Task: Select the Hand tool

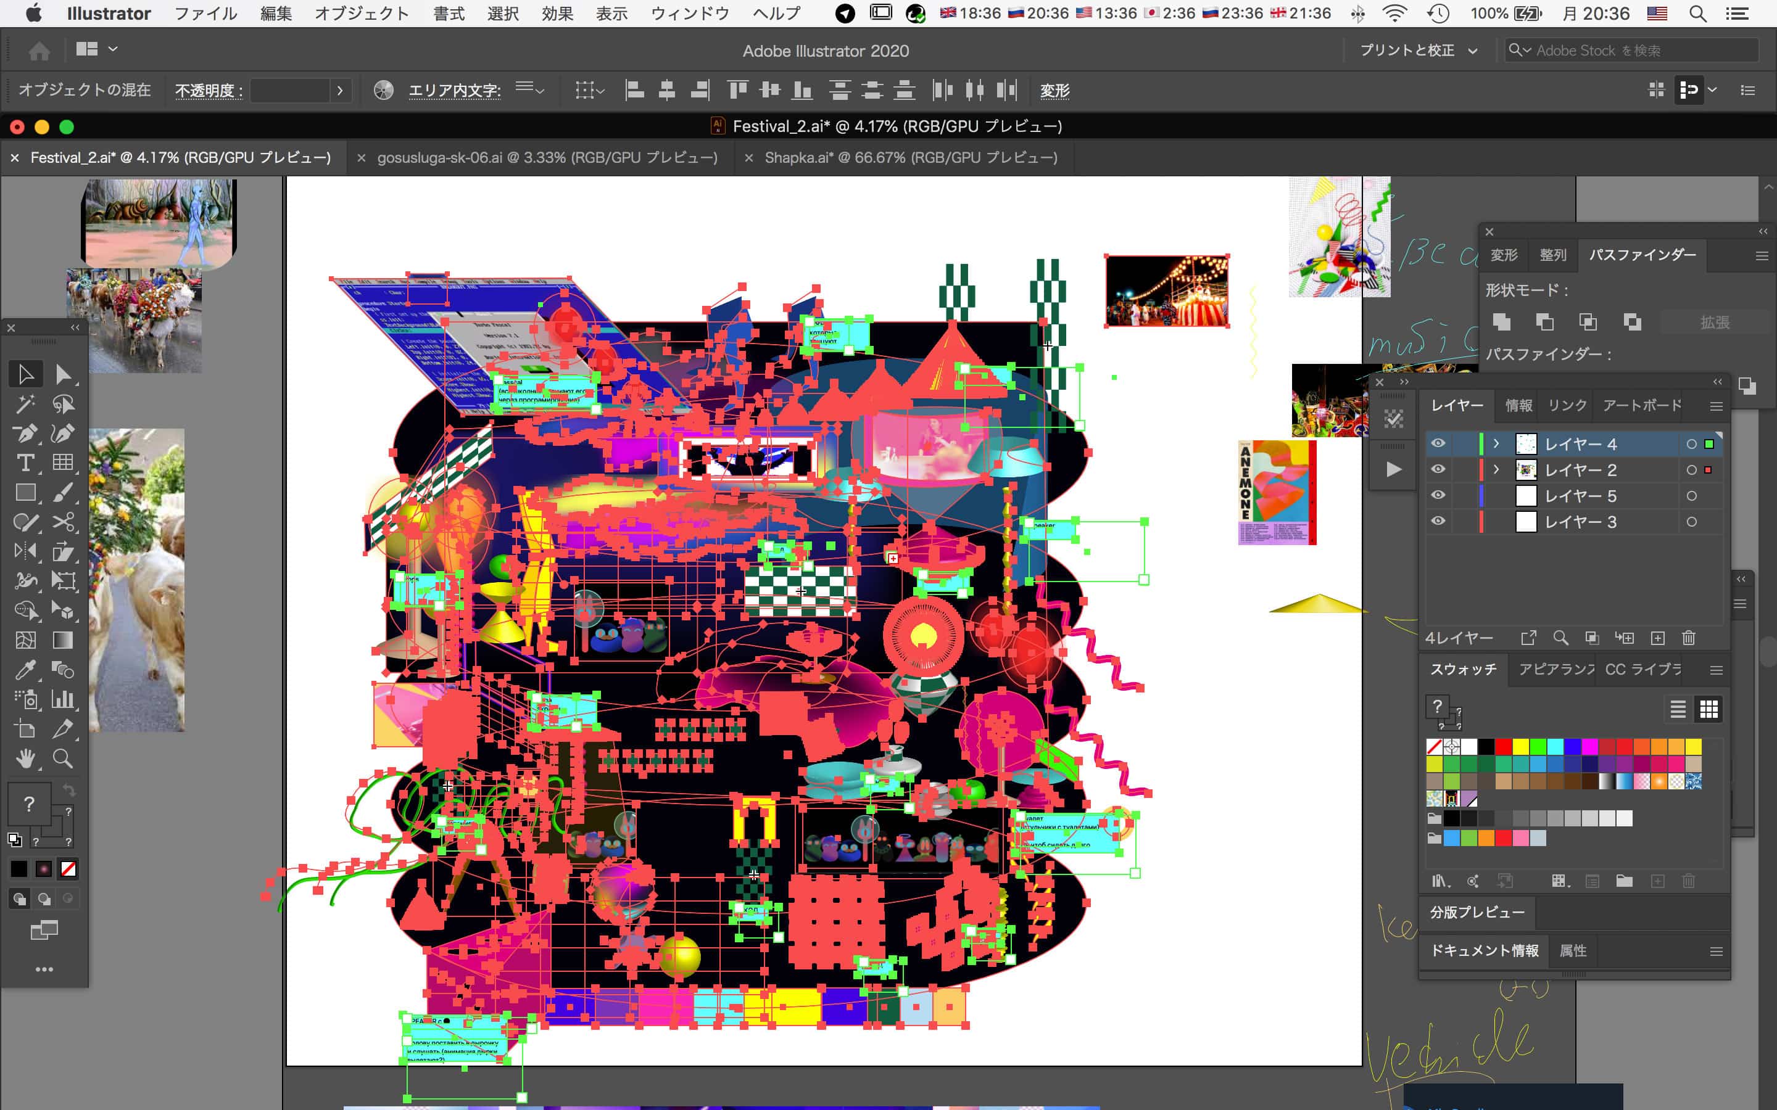Action: click(x=25, y=758)
